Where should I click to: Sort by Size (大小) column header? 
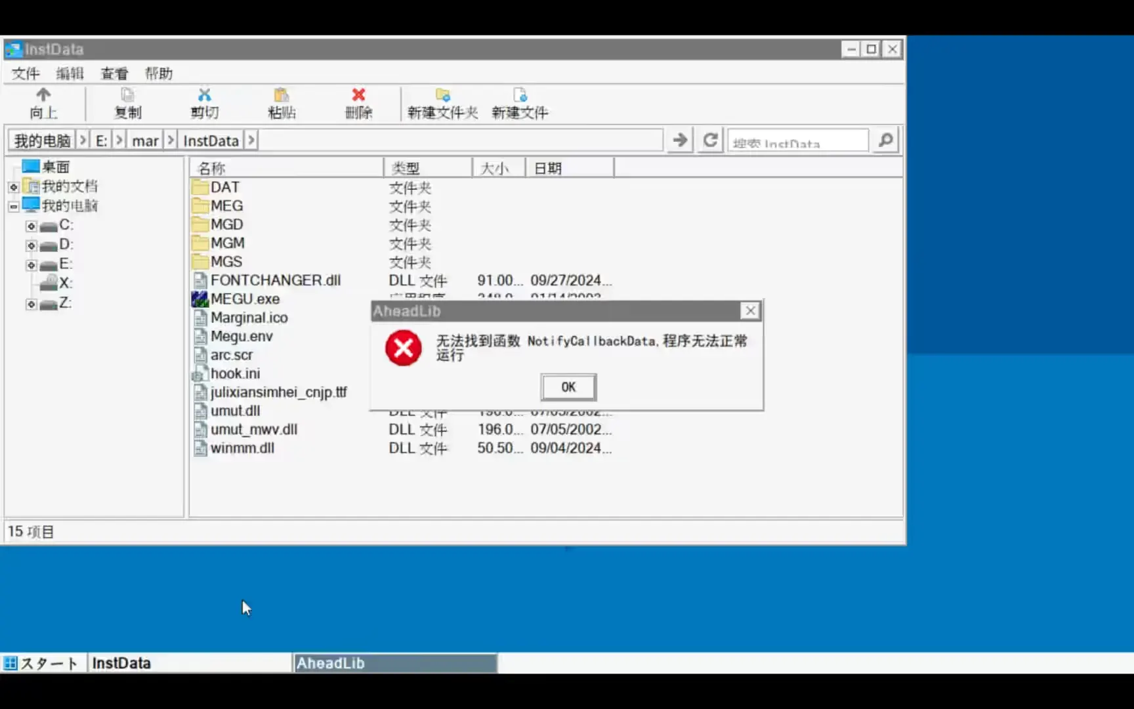click(x=499, y=168)
